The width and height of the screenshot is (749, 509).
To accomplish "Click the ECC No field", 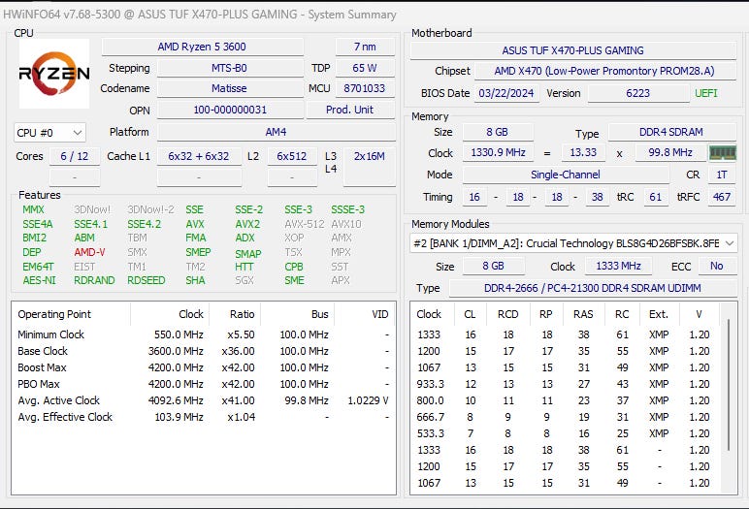I will (716, 267).
